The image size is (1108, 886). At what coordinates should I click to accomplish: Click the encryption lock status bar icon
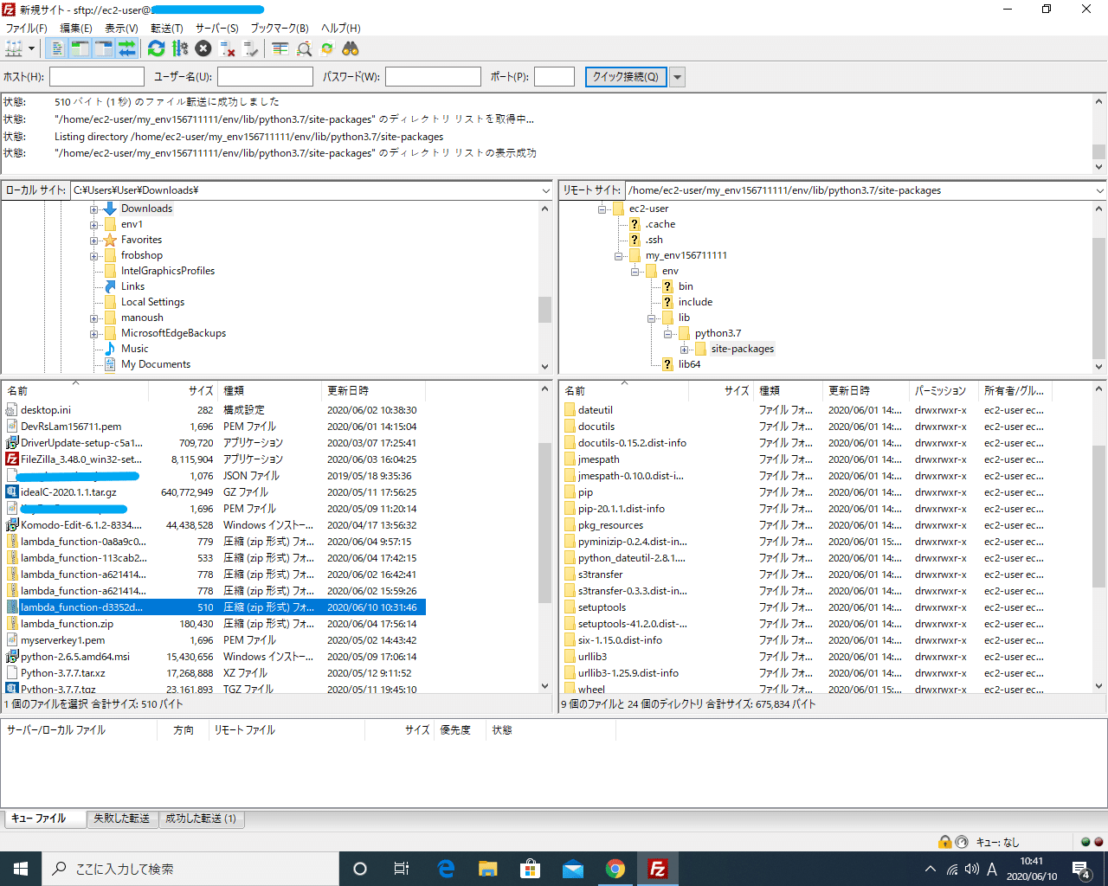point(945,842)
